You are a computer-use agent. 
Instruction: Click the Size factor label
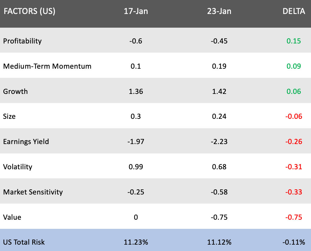(x=9, y=116)
